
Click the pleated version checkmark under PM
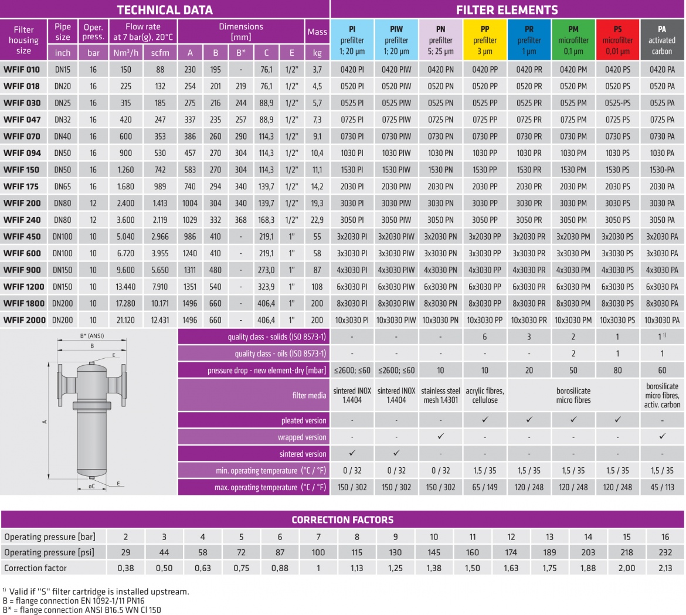(573, 420)
